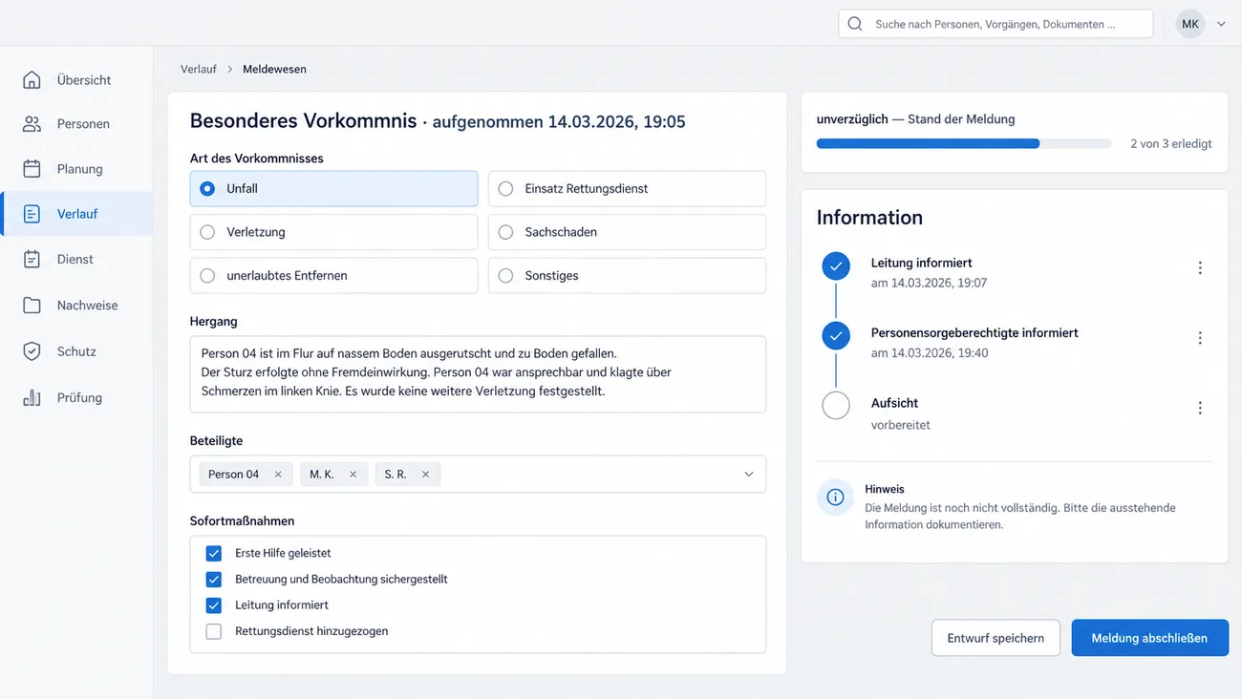Click the 'Art des Vorkommnisses' label
This screenshot has height=699, width=1242.
(256, 159)
